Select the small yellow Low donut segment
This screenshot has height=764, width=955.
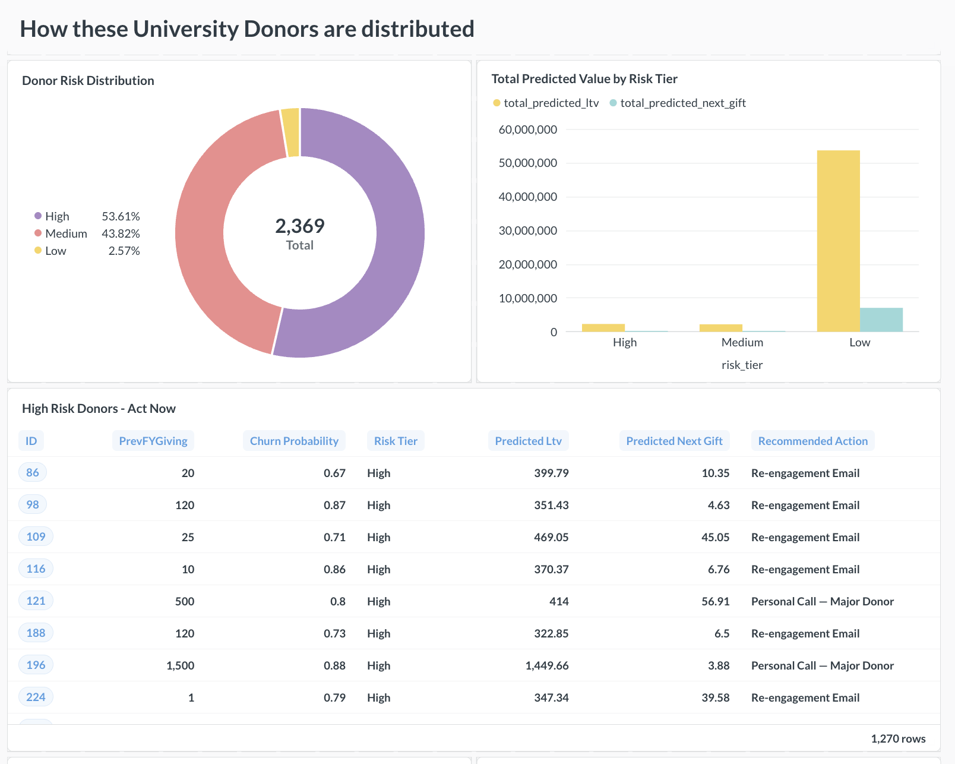click(291, 132)
